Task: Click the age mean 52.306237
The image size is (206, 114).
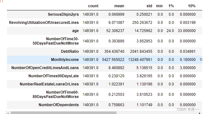Action: tap(115, 31)
